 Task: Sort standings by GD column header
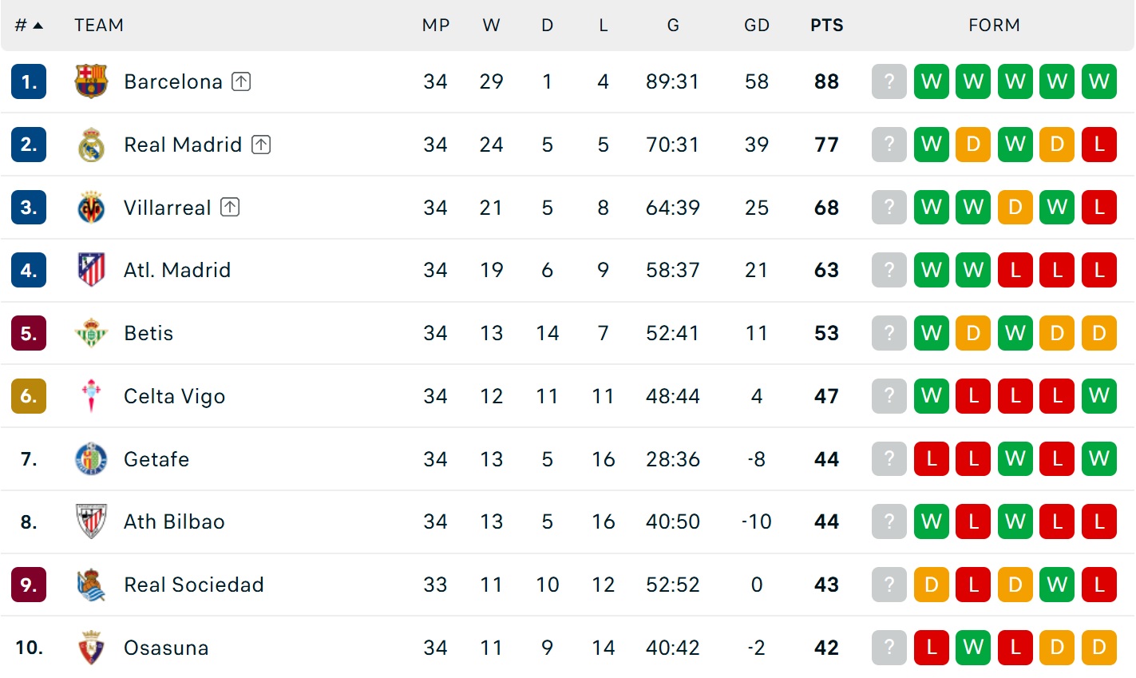point(757,26)
